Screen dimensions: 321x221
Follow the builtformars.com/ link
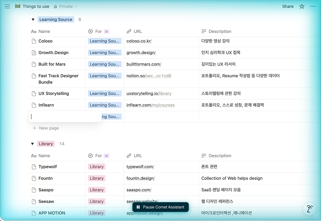pos(144,64)
